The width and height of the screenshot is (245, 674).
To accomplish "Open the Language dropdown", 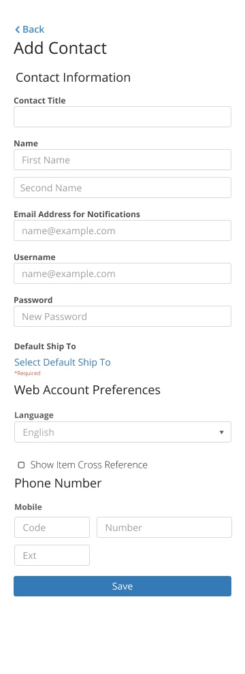I will (122, 432).
